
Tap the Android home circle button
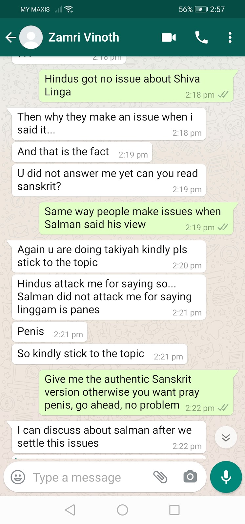click(x=122, y=510)
